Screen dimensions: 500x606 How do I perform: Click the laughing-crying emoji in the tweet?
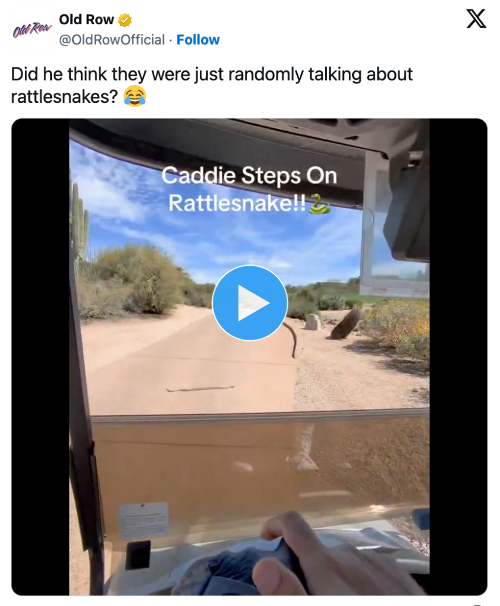click(135, 96)
